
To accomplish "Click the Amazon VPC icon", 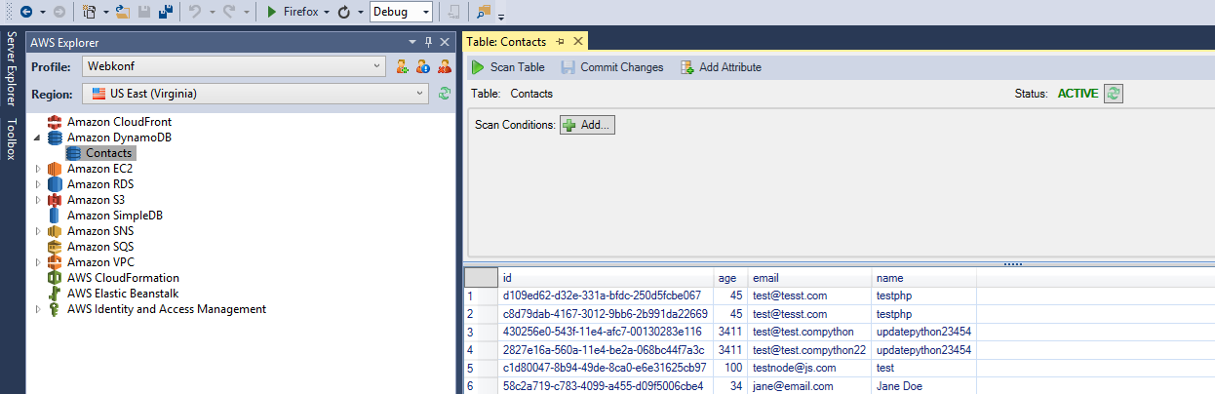I will [x=56, y=262].
